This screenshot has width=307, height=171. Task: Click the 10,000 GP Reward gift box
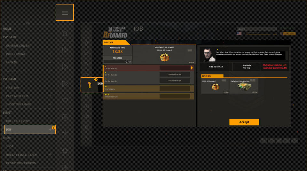164,57
